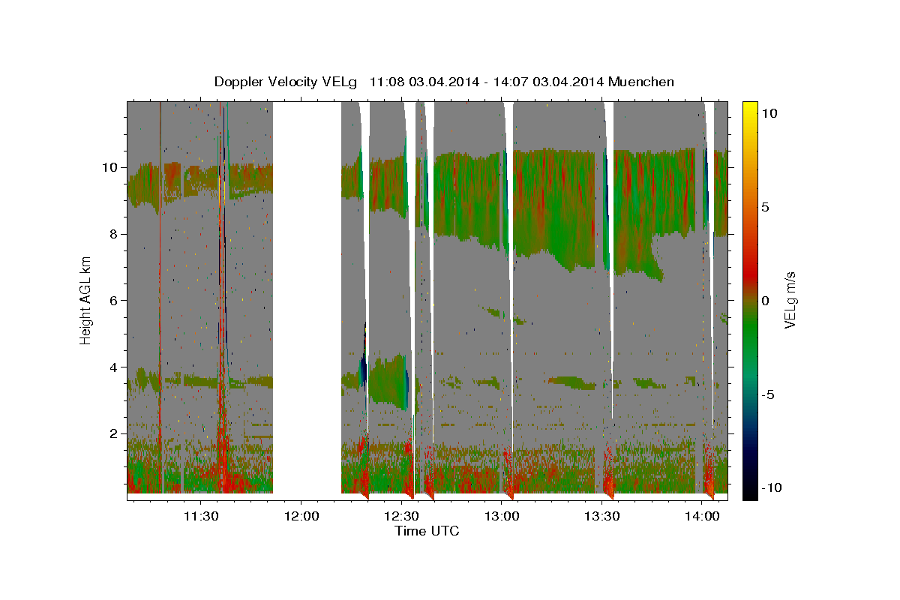This screenshot has width=900, height=600.
Task: Click the 'Muenchen' location in the title
Action: 641,82
